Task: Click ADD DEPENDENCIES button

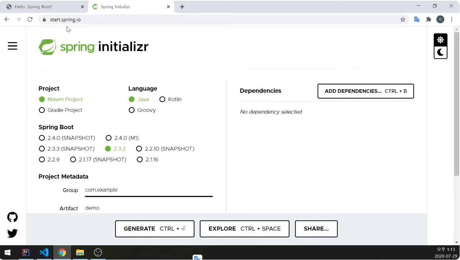Action: [366, 91]
